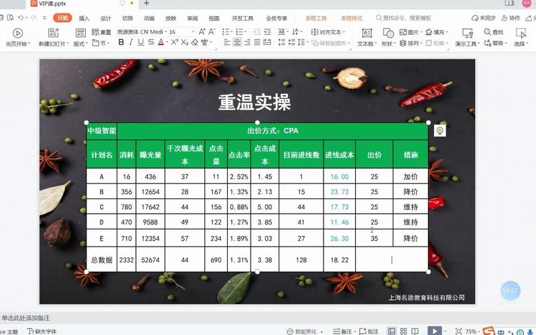The width and height of the screenshot is (536, 335).
Task: Click the Notes (备注) button in status bar
Action: [x=342, y=331]
